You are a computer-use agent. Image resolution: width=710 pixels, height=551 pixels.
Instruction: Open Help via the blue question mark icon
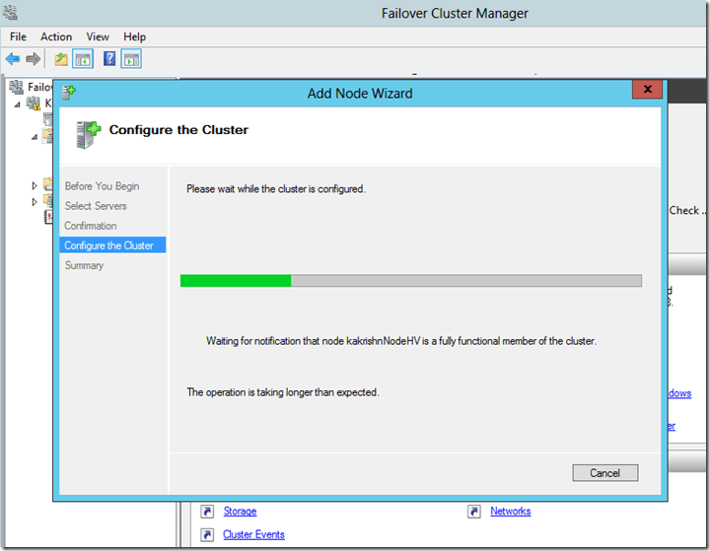(109, 59)
